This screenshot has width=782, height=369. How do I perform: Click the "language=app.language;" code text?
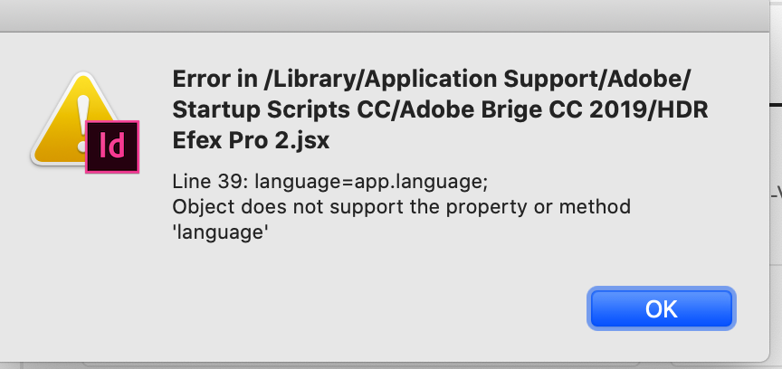point(369,181)
